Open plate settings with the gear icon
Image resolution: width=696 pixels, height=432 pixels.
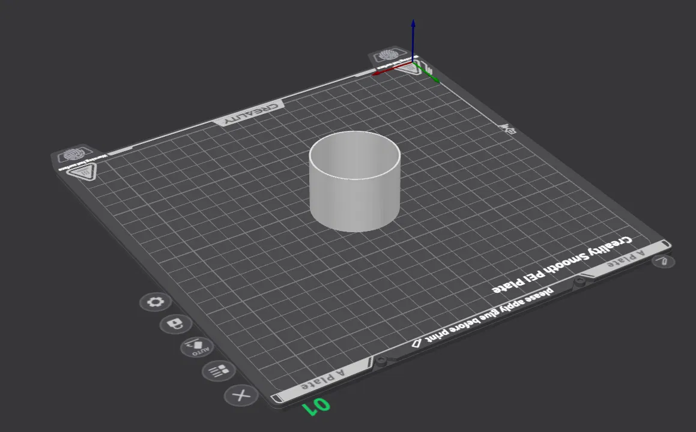point(155,302)
